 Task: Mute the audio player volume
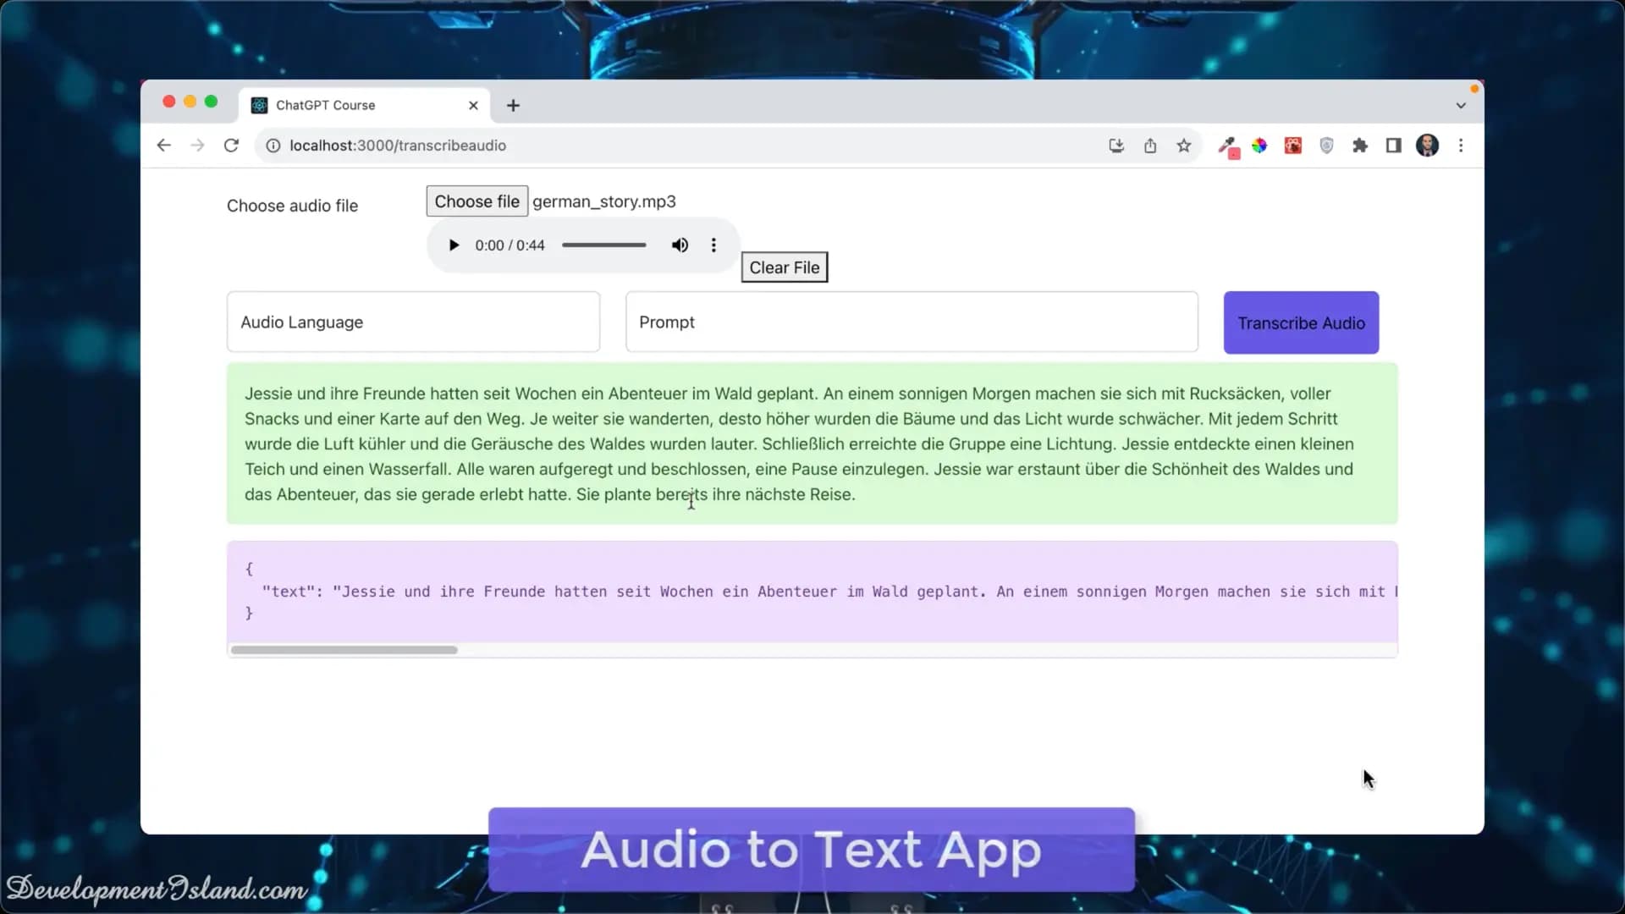point(680,245)
